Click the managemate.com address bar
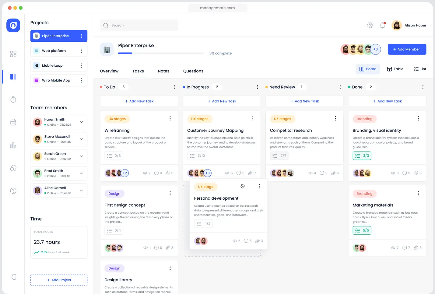 (217, 8)
